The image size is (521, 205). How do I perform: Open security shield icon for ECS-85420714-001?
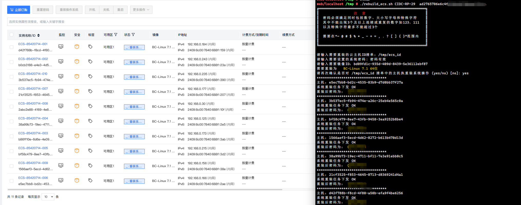pos(77,47)
